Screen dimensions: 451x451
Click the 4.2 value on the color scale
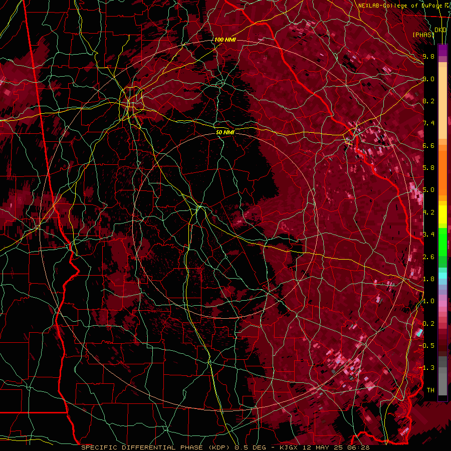pos(428,212)
